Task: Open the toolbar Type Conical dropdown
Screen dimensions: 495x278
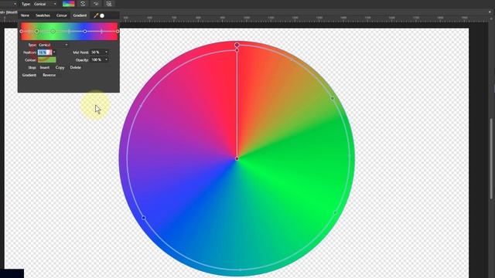Action: pos(45,4)
